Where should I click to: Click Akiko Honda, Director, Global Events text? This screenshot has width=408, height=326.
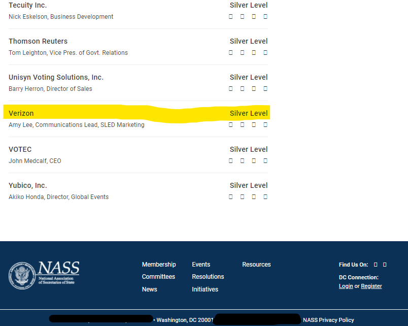click(x=58, y=197)
